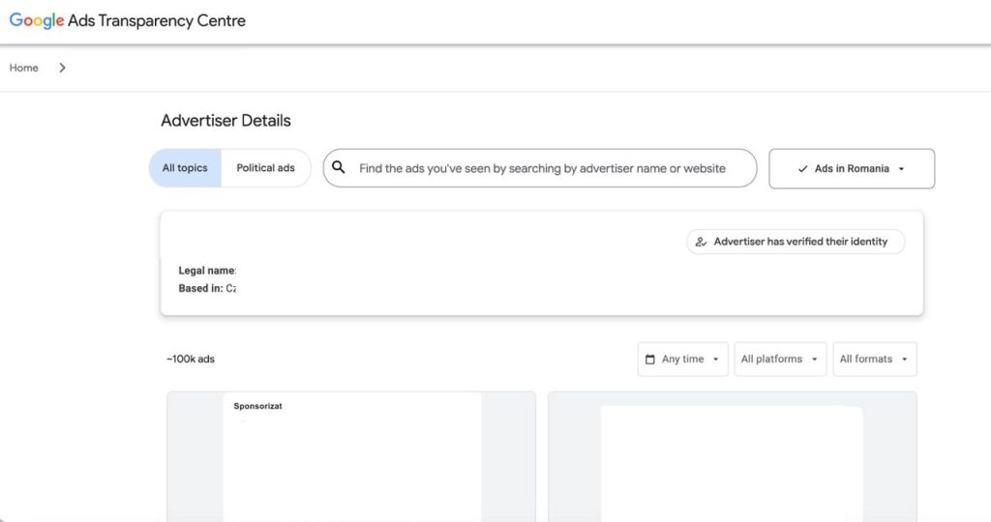Open the All formats filter dropdown
The image size is (991, 522).
(875, 360)
